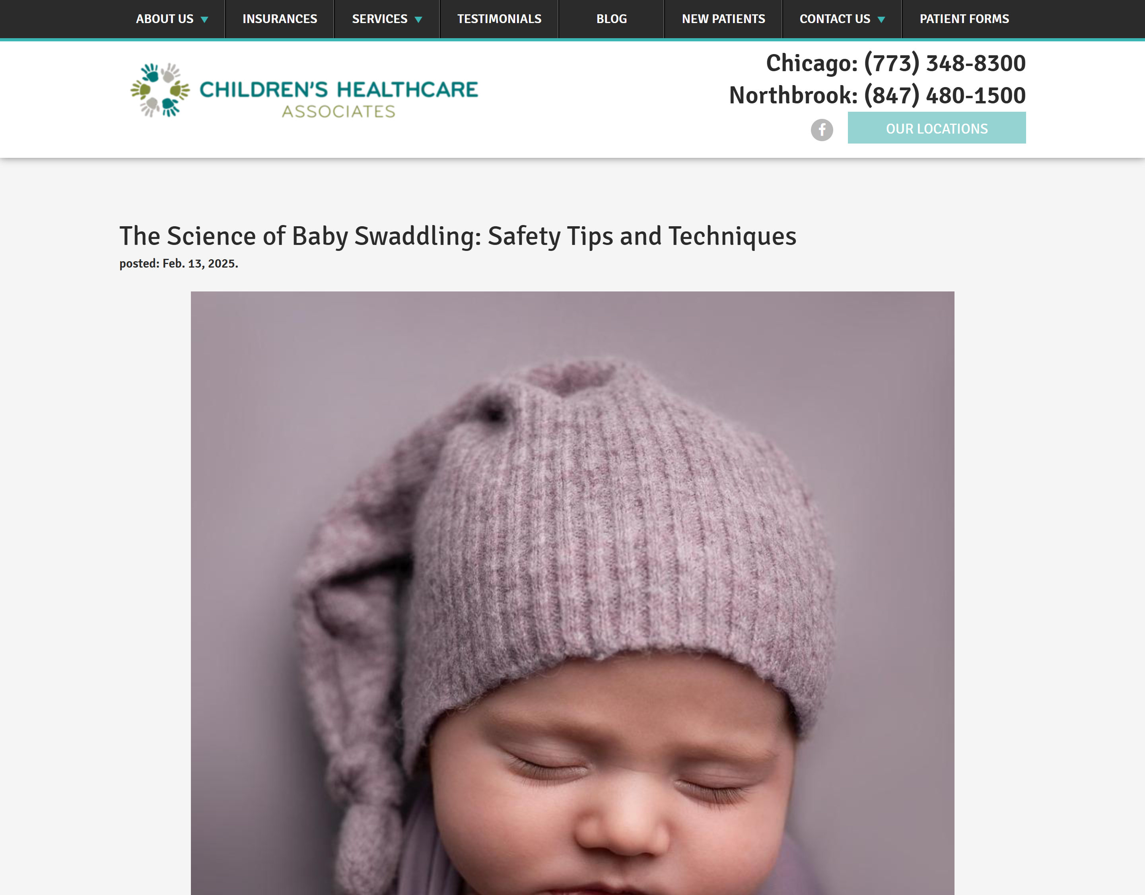Click the Children's Healthcare Associates logo text
The height and width of the screenshot is (895, 1145).
(339, 99)
